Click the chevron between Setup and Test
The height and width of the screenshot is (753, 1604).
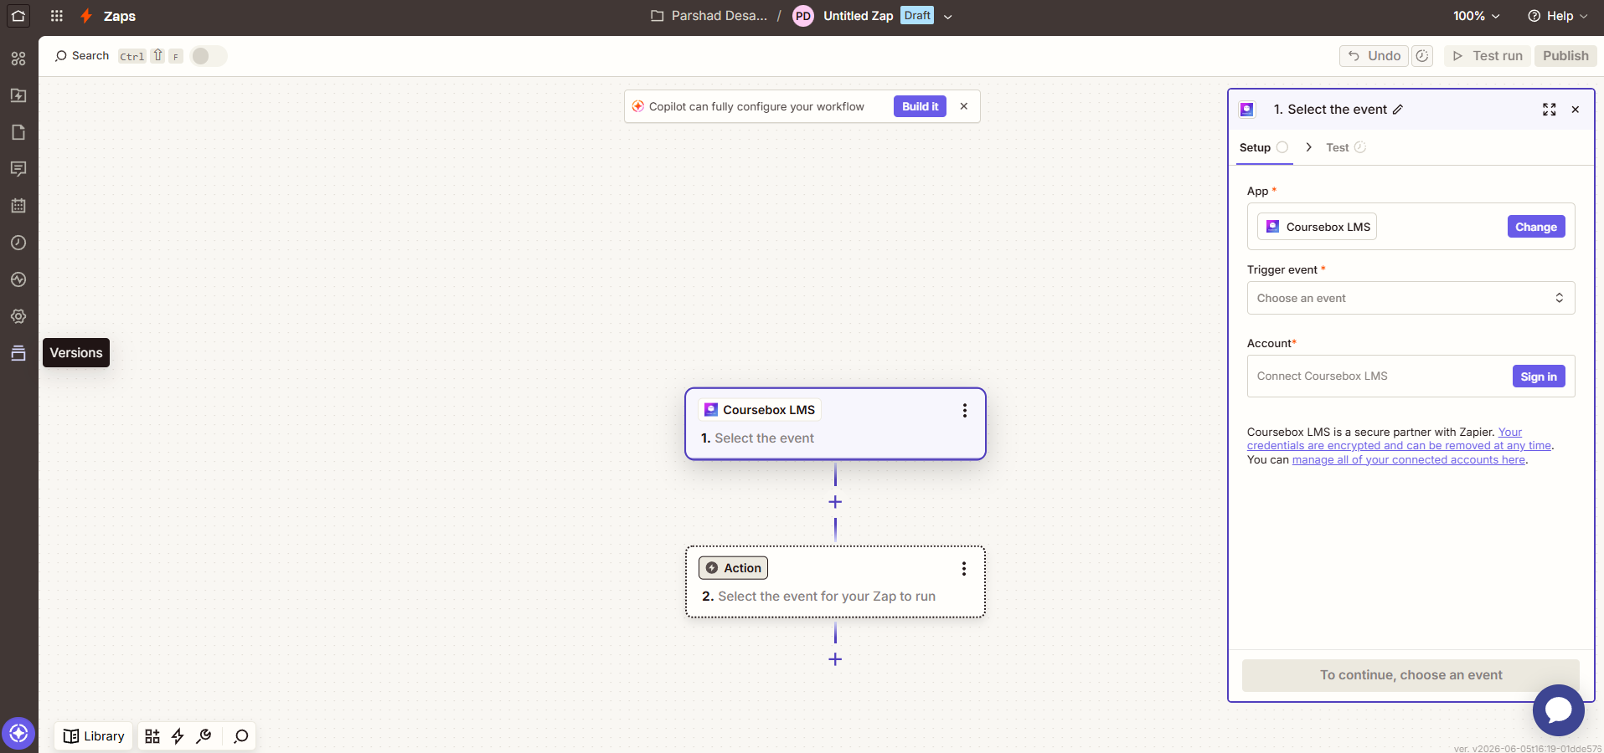(1308, 147)
